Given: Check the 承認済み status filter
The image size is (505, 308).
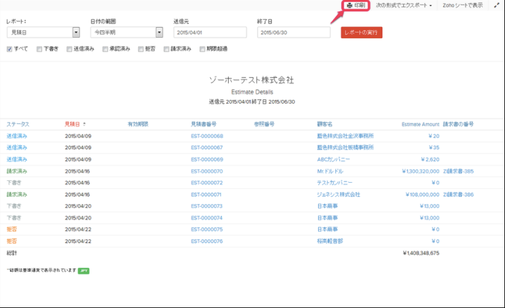Looking at the screenshot, I should point(105,49).
